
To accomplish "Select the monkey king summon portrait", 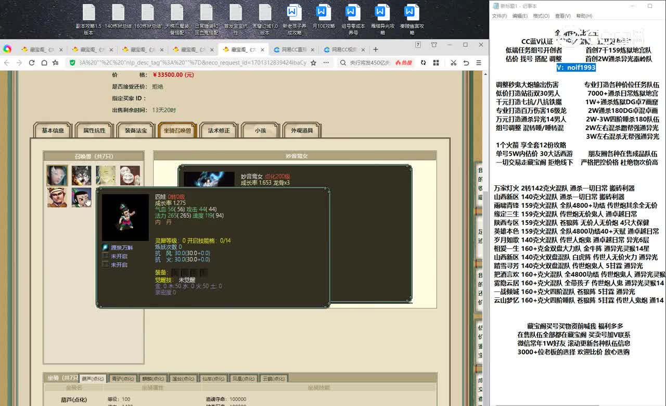I will [57, 197].
